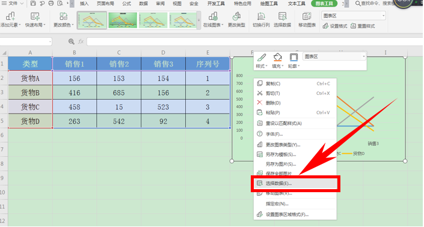Click the Undo icon in quick access toolbar
424x227 pixels.
(x=42, y=3)
